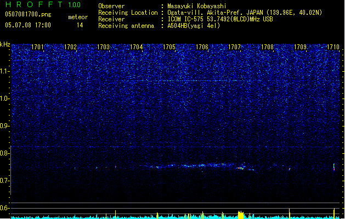Click the 1704 time marker
The image size is (345, 219).
[136, 47]
